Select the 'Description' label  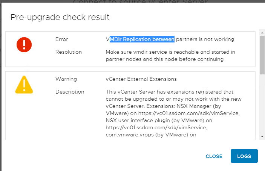(70, 92)
